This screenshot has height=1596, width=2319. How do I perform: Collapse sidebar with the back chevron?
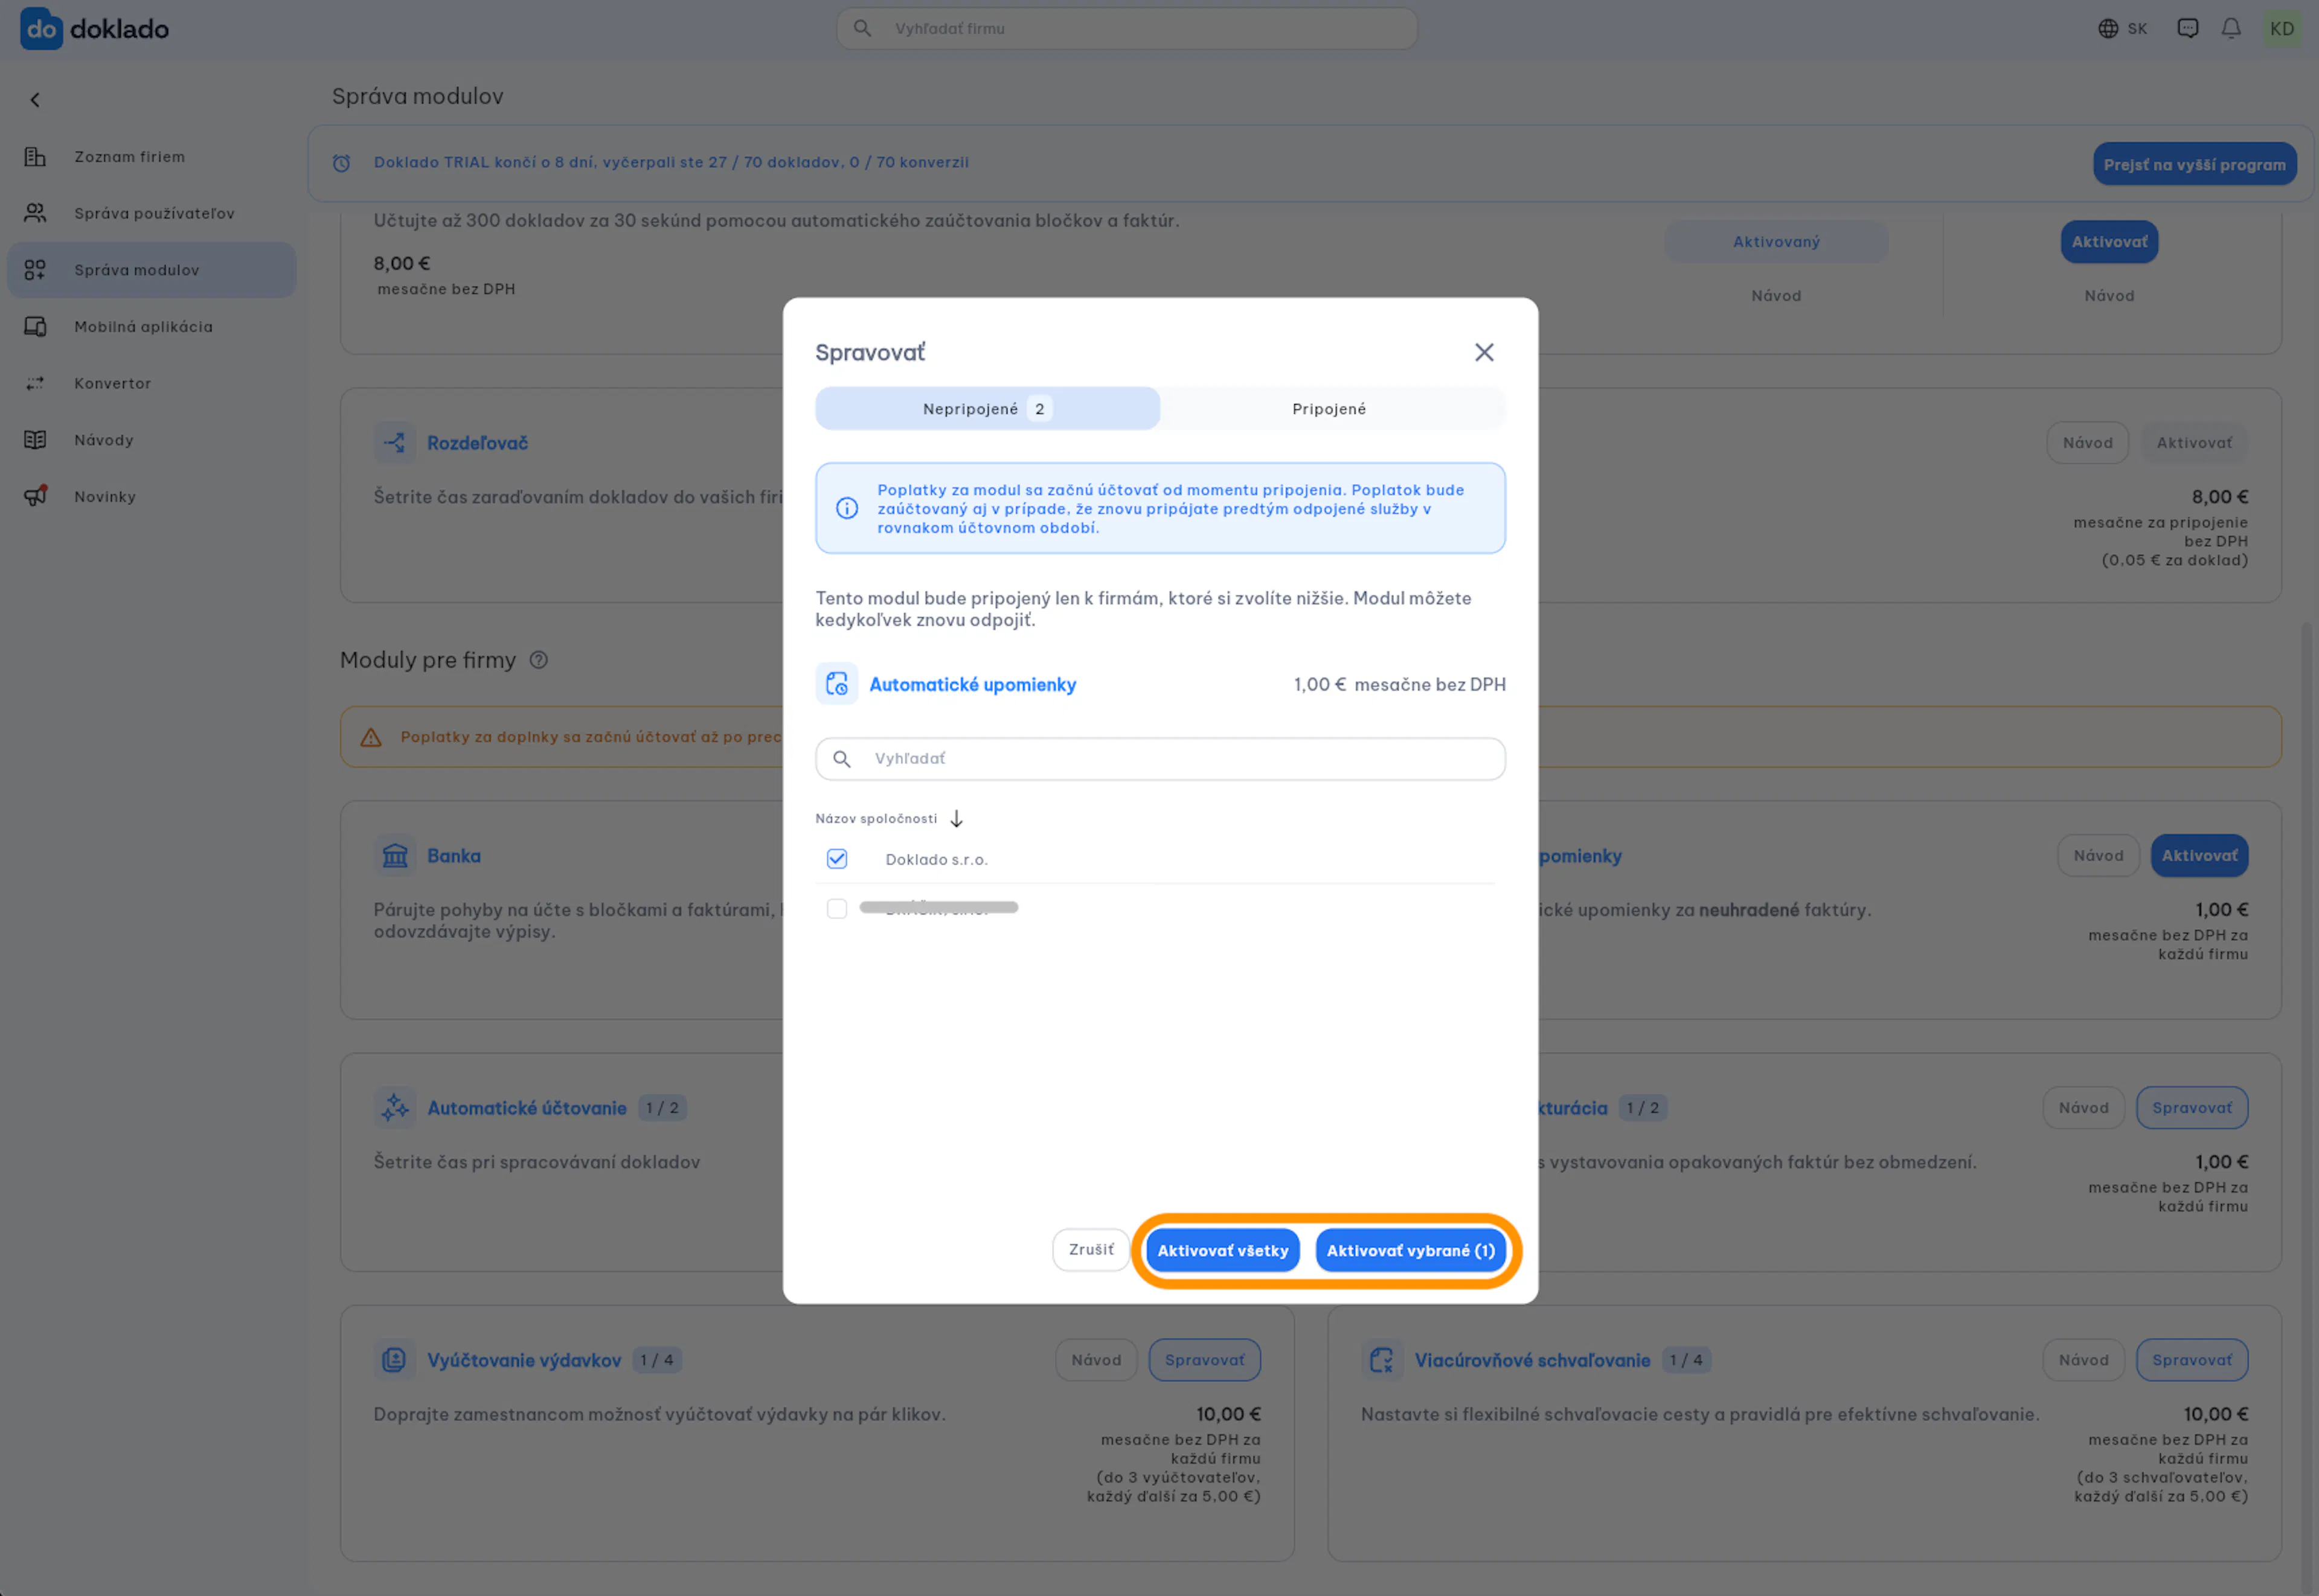35,100
